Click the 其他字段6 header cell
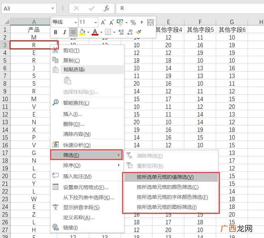 pyautogui.click(x=232, y=30)
